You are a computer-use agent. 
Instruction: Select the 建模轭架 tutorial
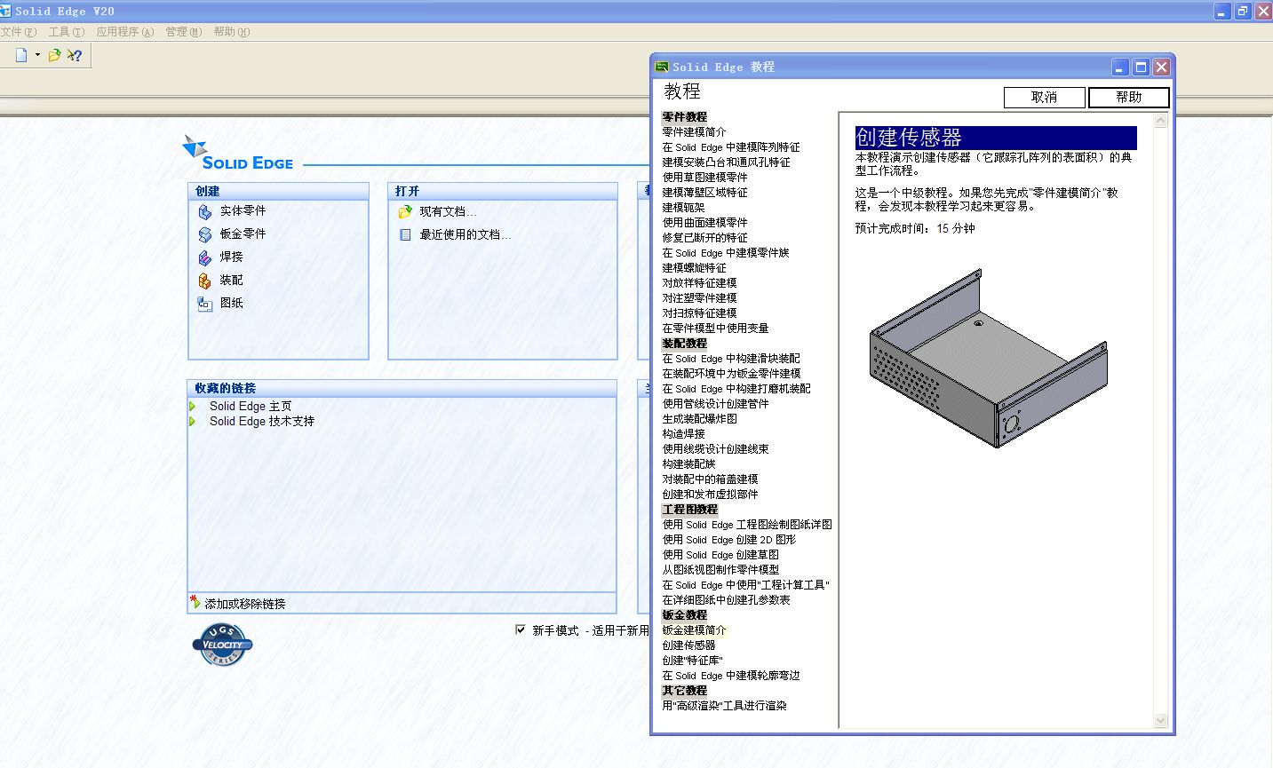click(683, 208)
